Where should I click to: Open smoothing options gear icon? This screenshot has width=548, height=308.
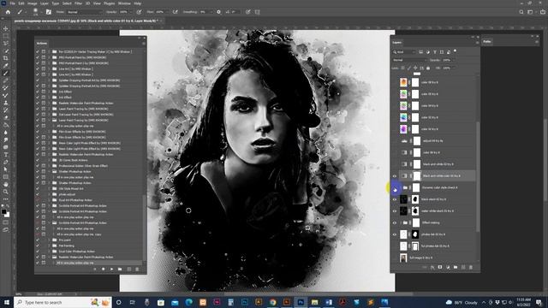coord(219,12)
